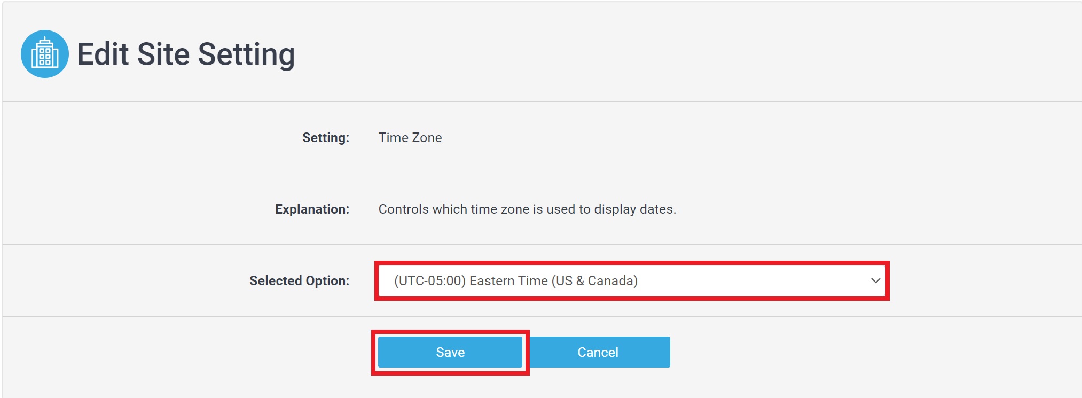Click the Setting label

(x=325, y=137)
